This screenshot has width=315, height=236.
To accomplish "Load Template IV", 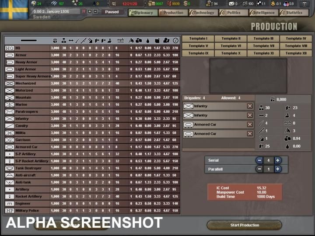I will (296, 38).
